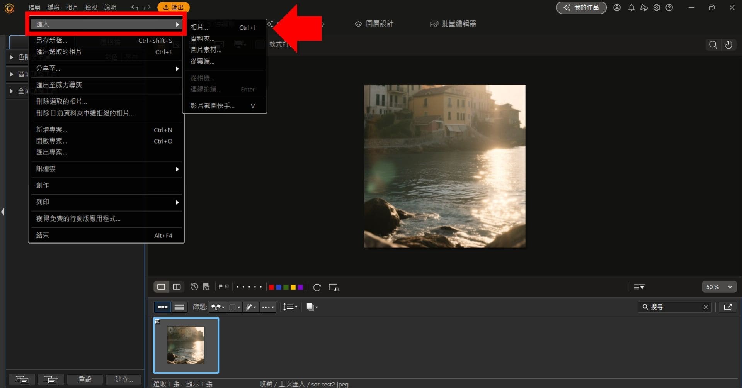Flag the current photo as picked
The width and height of the screenshot is (742, 388).
pyautogui.click(x=220, y=286)
